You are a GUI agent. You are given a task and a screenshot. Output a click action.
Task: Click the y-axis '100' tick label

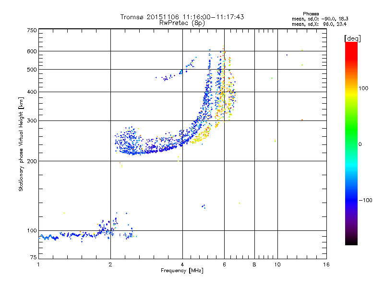coord(32,230)
